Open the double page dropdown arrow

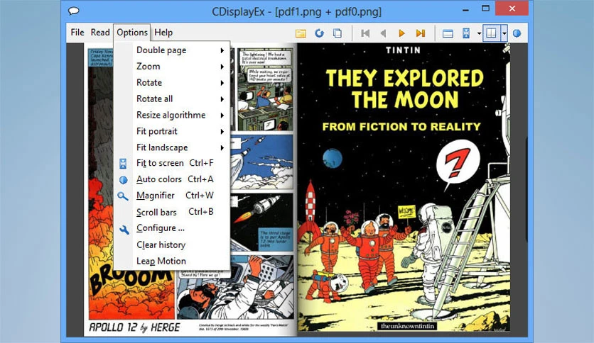(x=504, y=33)
